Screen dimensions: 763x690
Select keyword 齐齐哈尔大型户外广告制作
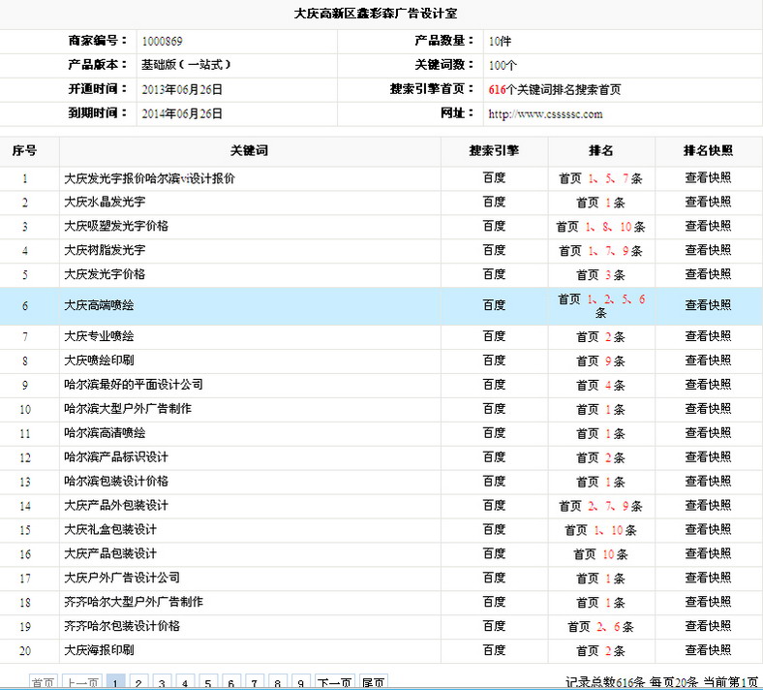(134, 602)
